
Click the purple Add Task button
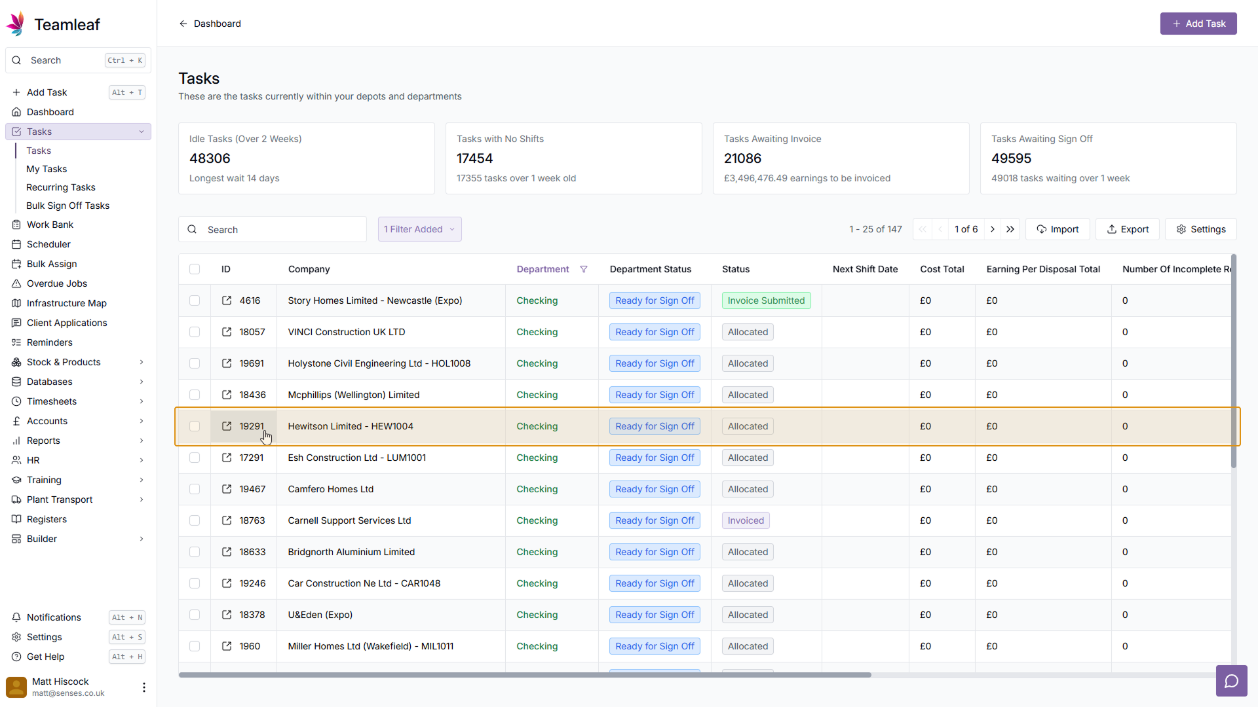(1198, 24)
